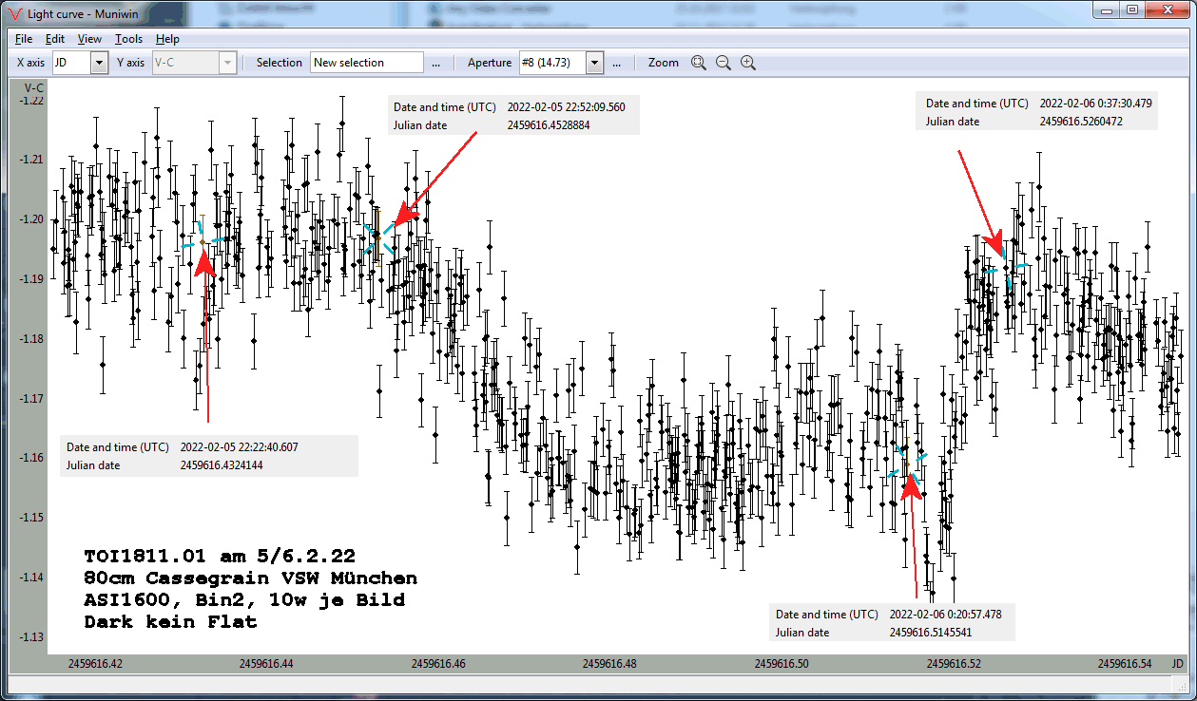Expand the Aperture #8 dropdown
1197x701 pixels.
[594, 63]
